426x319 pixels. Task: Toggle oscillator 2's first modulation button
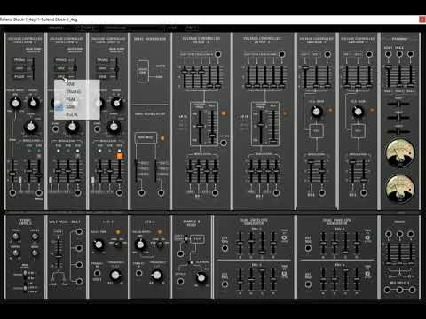pos(59,151)
